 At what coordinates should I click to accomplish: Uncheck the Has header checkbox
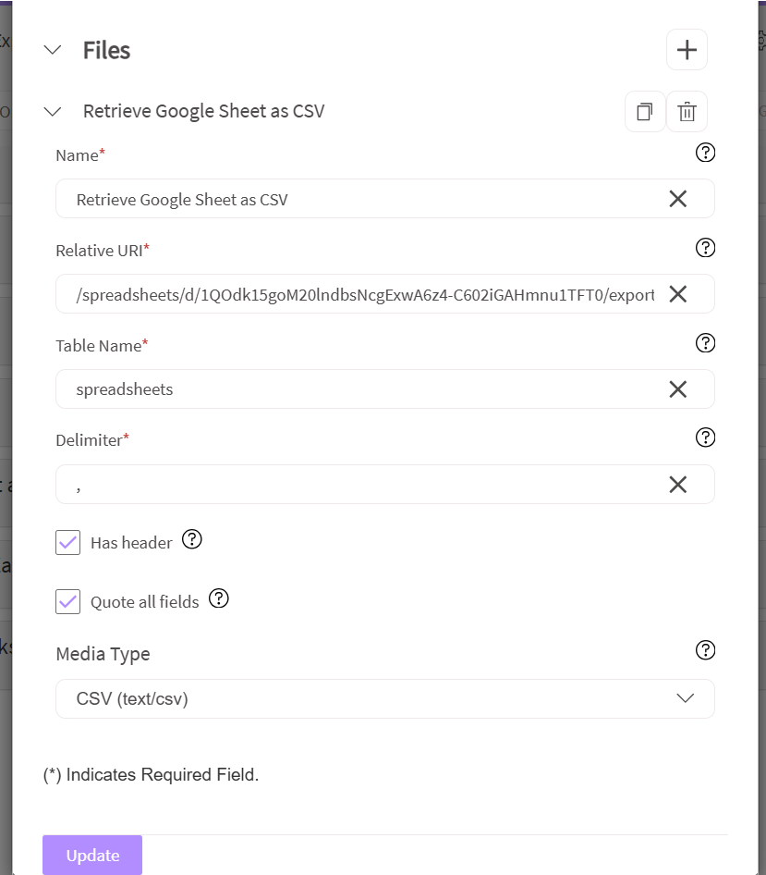(68, 543)
